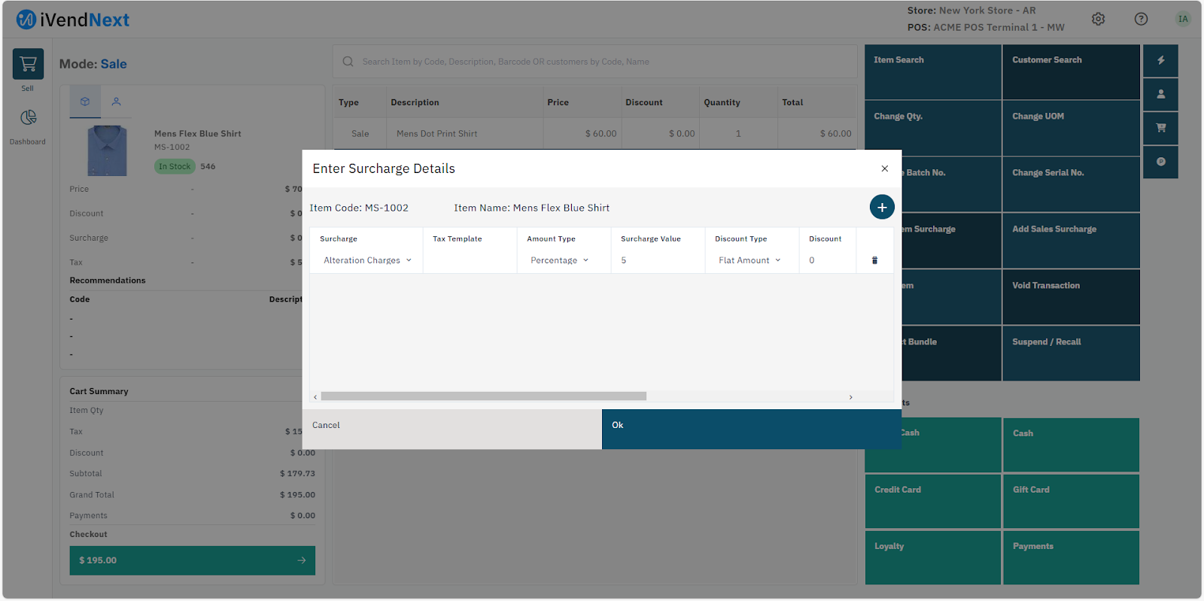Click the horizontal scrollbar in surcharge table
This screenshot has height=601, width=1204.
coord(483,396)
